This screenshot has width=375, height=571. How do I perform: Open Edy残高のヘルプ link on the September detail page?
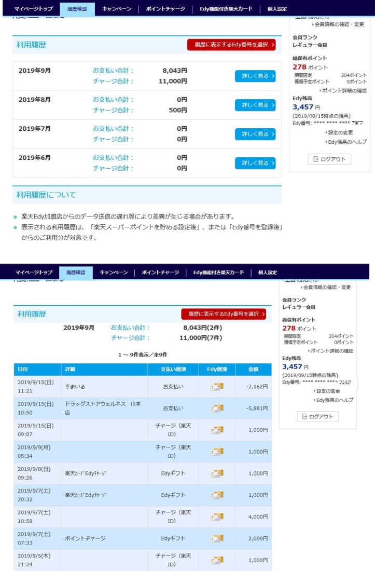point(333,400)
